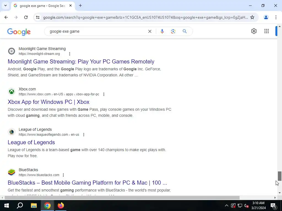Clear the search box with X
The height and width of the screenshot is (211, 282).
click(x=150, y=31)
